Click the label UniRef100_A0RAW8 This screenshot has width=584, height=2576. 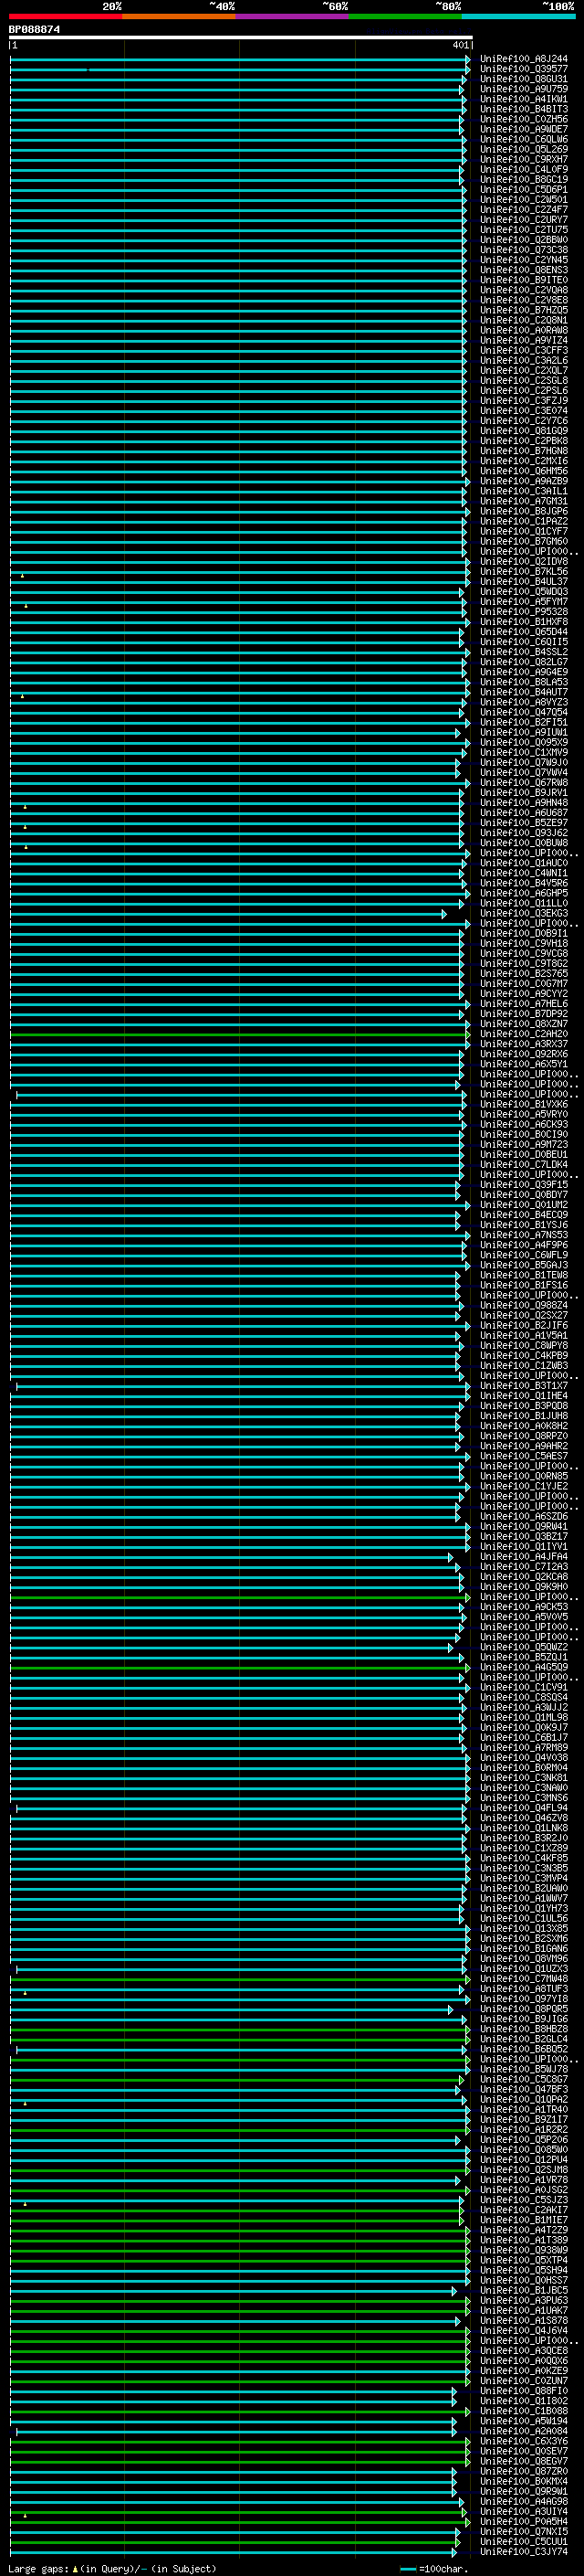523,330
